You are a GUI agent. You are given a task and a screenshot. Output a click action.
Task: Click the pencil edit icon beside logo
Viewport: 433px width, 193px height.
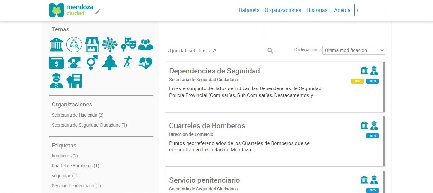[98, 12]
